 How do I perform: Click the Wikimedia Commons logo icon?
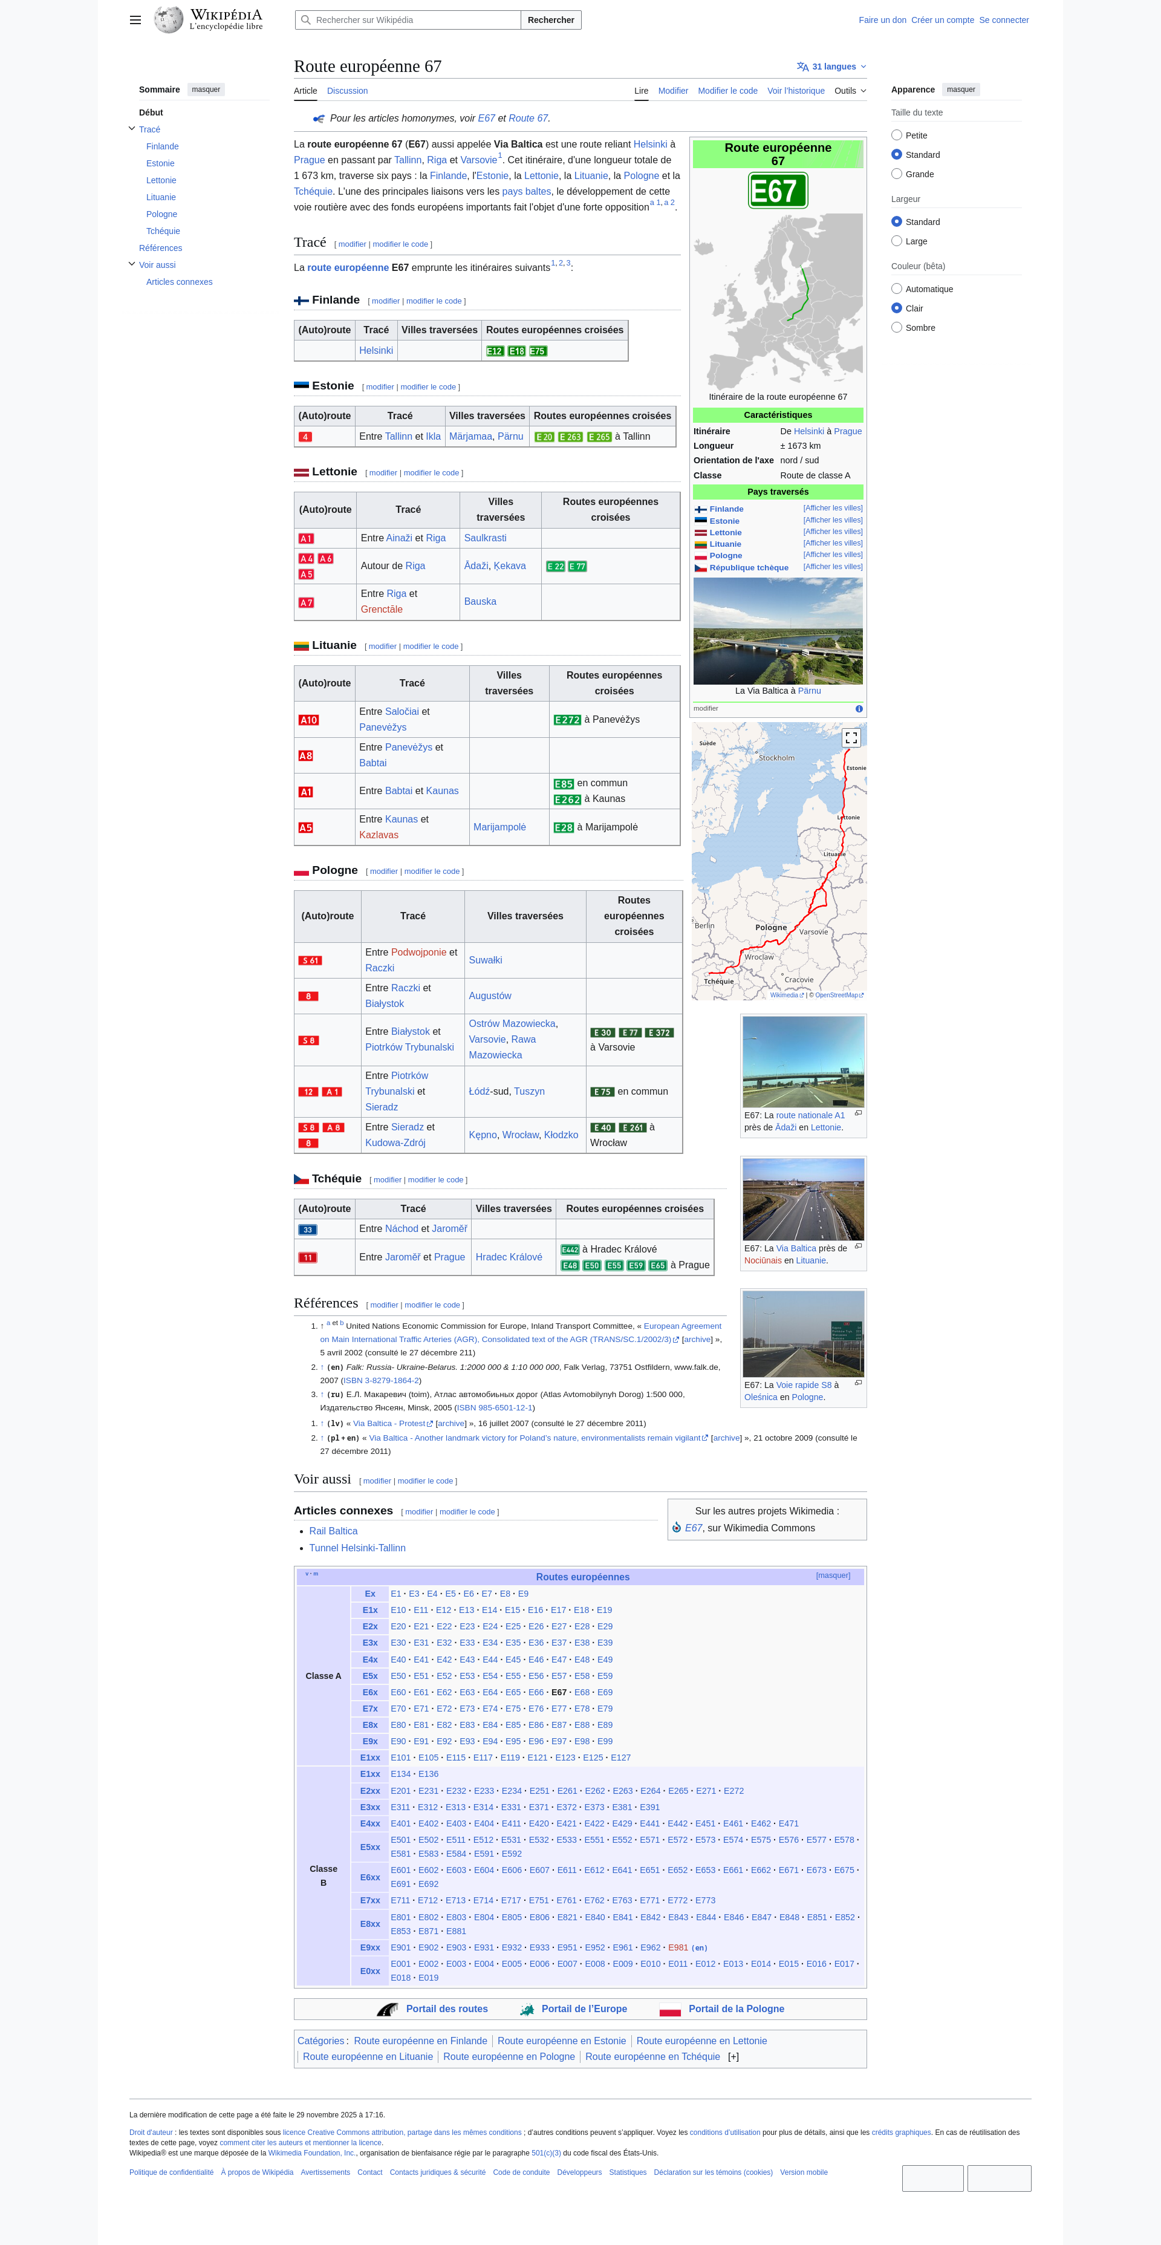677,1528
